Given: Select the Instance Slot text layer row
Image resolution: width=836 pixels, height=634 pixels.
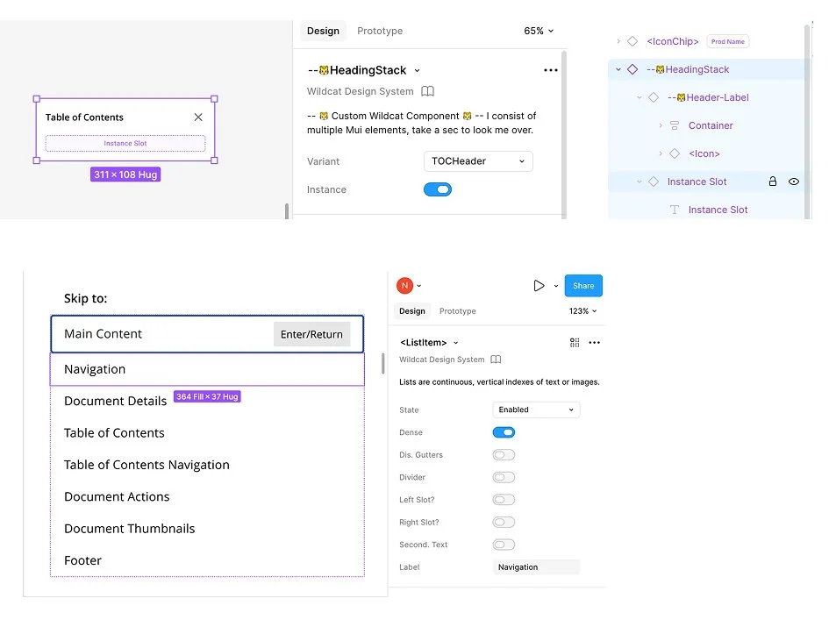Looking at the screenshot, I should [x=706, y=210].
